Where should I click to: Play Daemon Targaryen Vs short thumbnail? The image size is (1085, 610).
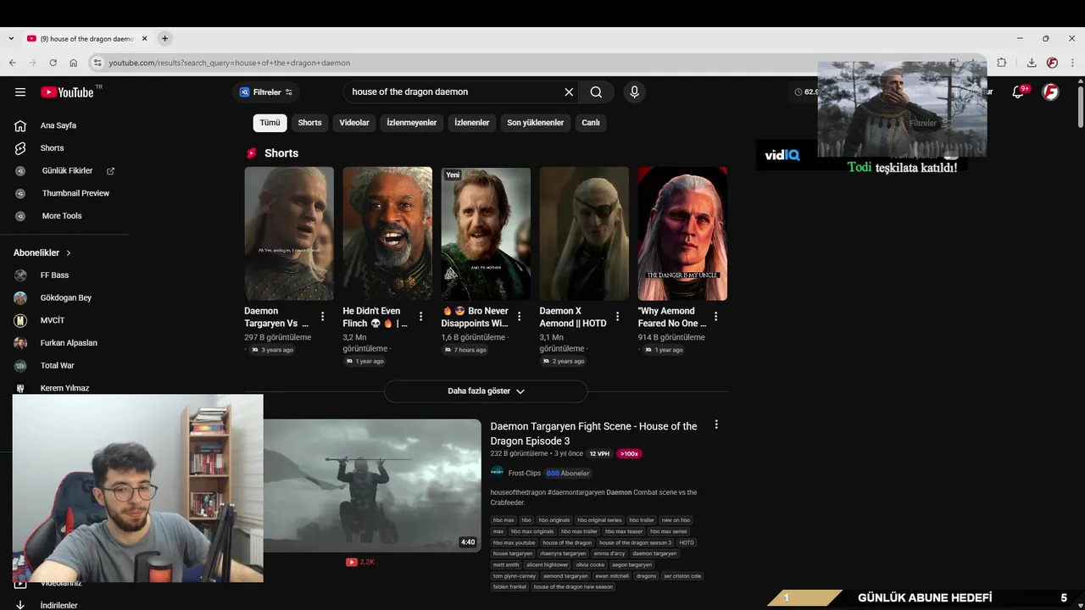[289, 234]
